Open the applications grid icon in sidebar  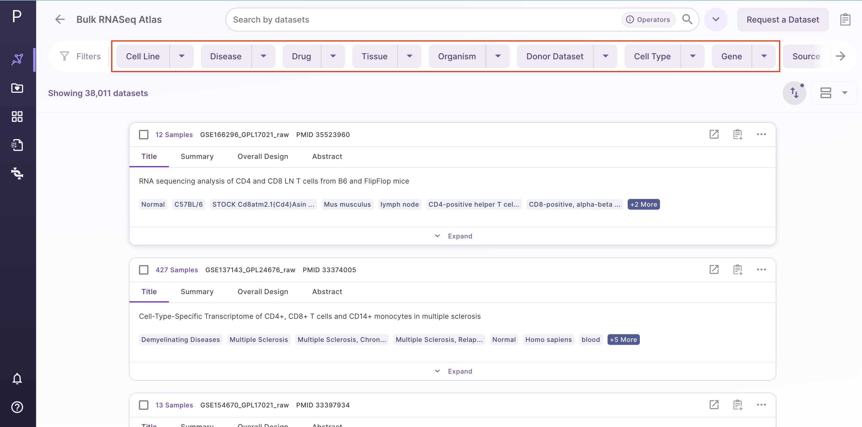17,117
